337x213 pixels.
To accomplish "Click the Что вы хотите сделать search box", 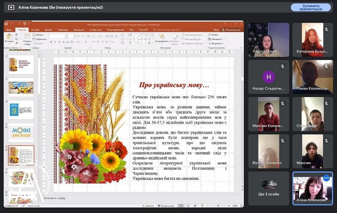I will (x=167, y=30).
